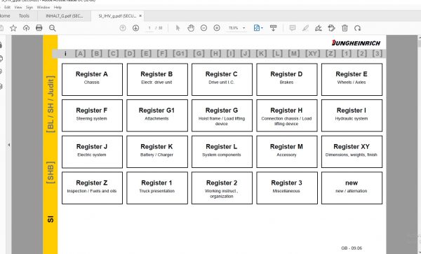Jump to [3] in the index strip
This screenshot has height=254, width=421.
point(377,54)
